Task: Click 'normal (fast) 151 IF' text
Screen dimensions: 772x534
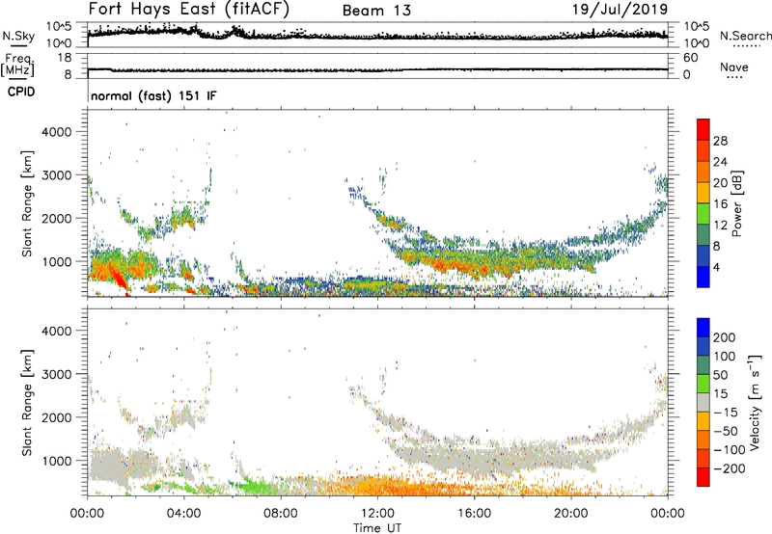Action: (153, 95)
